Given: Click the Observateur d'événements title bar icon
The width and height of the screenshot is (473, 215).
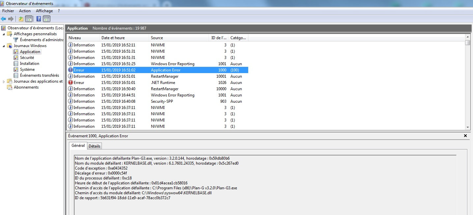Looking at the screenshot, I should click(3, 3).
